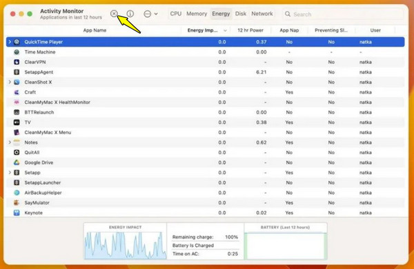Click the search magnifier icon

[288, 14]
